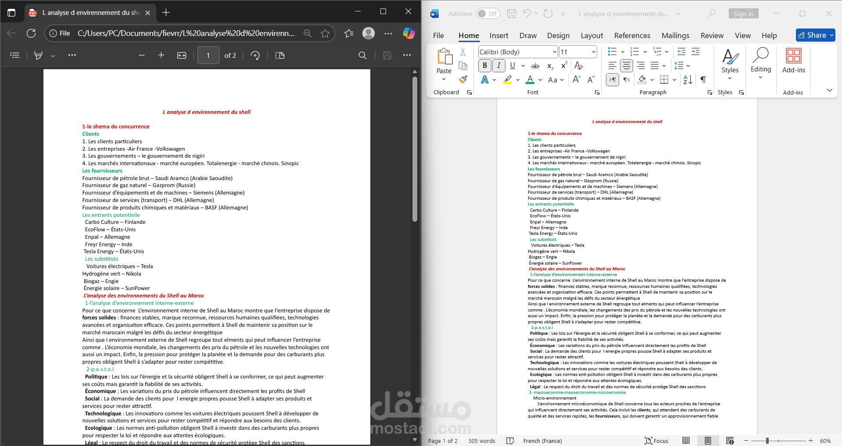Click the Word zoom slider handle
This screenshot has height=446, width=842.
(767, 441)
